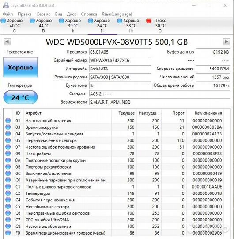This screenshot has width=234, height=239.
Task: Click power-on count value 1257 раз
Action: 213,77
